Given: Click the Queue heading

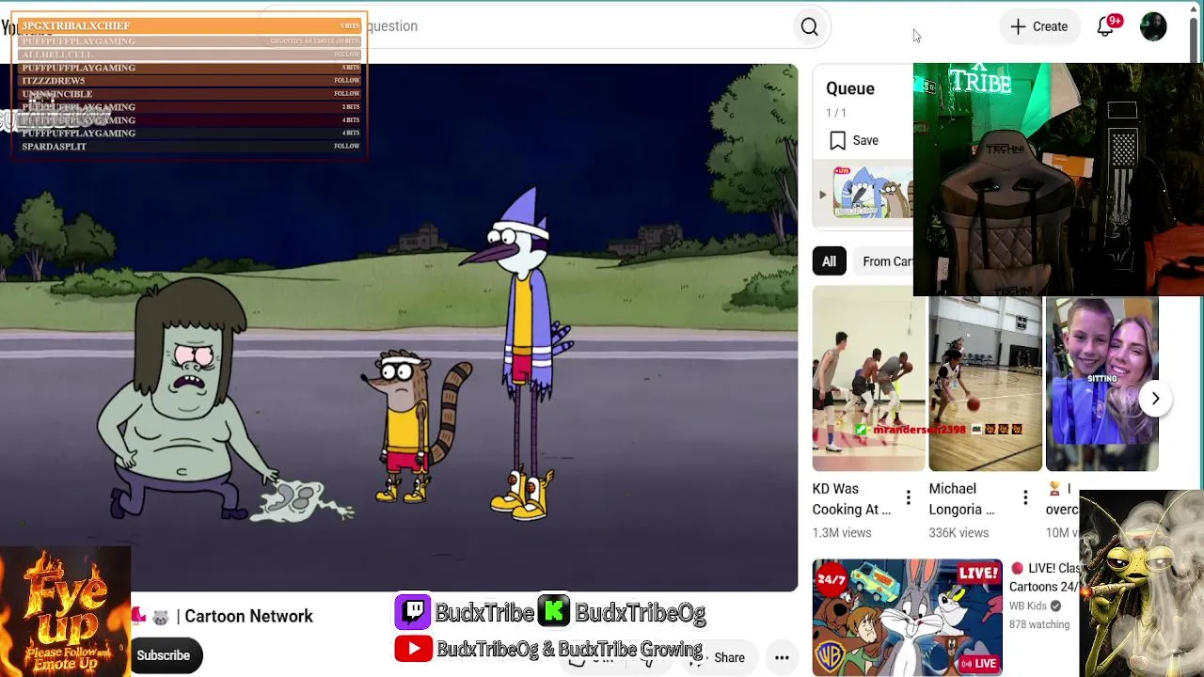Looking at the screenshot, I should 850,88.
